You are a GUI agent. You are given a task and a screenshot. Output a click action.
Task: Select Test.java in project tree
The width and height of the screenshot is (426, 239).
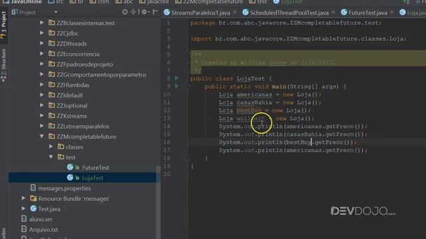[49, 209]
